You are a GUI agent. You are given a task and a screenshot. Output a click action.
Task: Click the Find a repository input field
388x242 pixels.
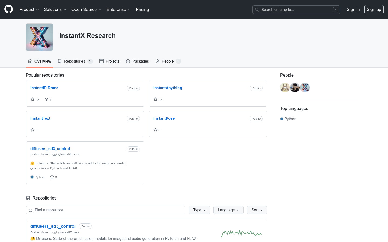coord(106,210)
